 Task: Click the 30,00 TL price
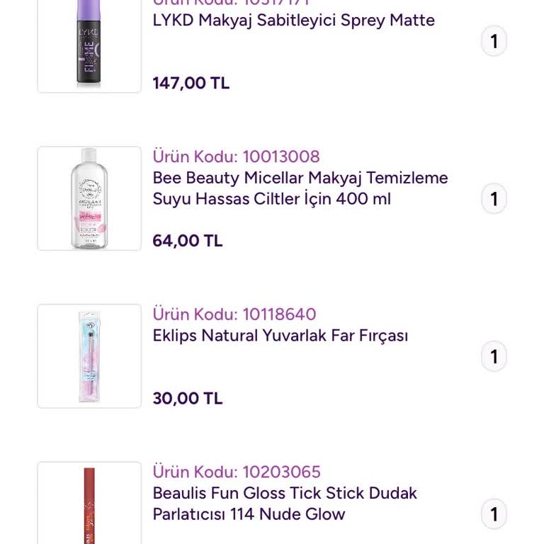(187, 399)
